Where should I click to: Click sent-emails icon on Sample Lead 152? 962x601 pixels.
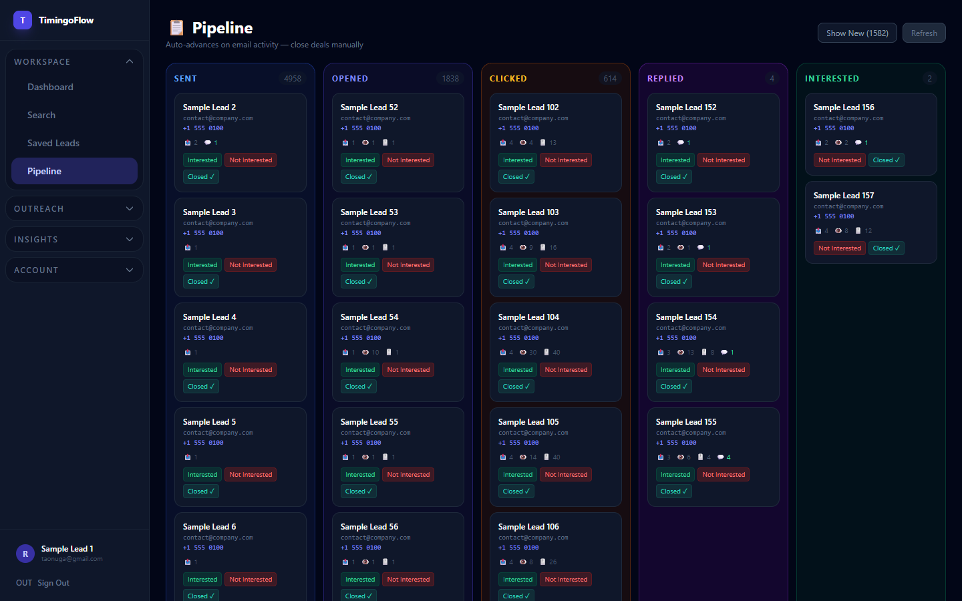pyautogui.click(x=660, y=143)
